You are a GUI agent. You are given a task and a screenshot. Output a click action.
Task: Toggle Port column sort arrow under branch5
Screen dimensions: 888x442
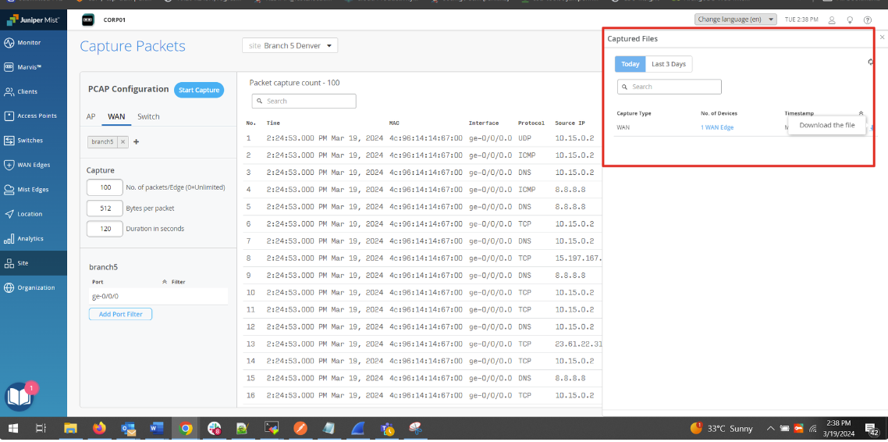coord(164,282)
